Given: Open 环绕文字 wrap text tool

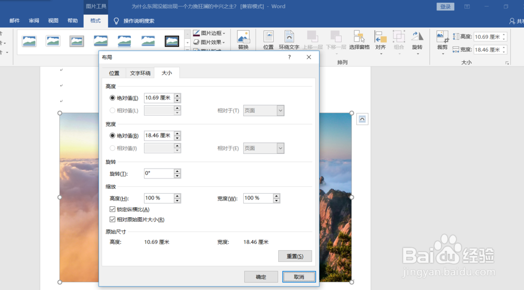Looking at the screenshot, I should coord(289,40).
